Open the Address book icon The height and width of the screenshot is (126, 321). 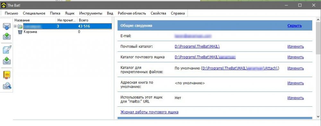(7, 75)
